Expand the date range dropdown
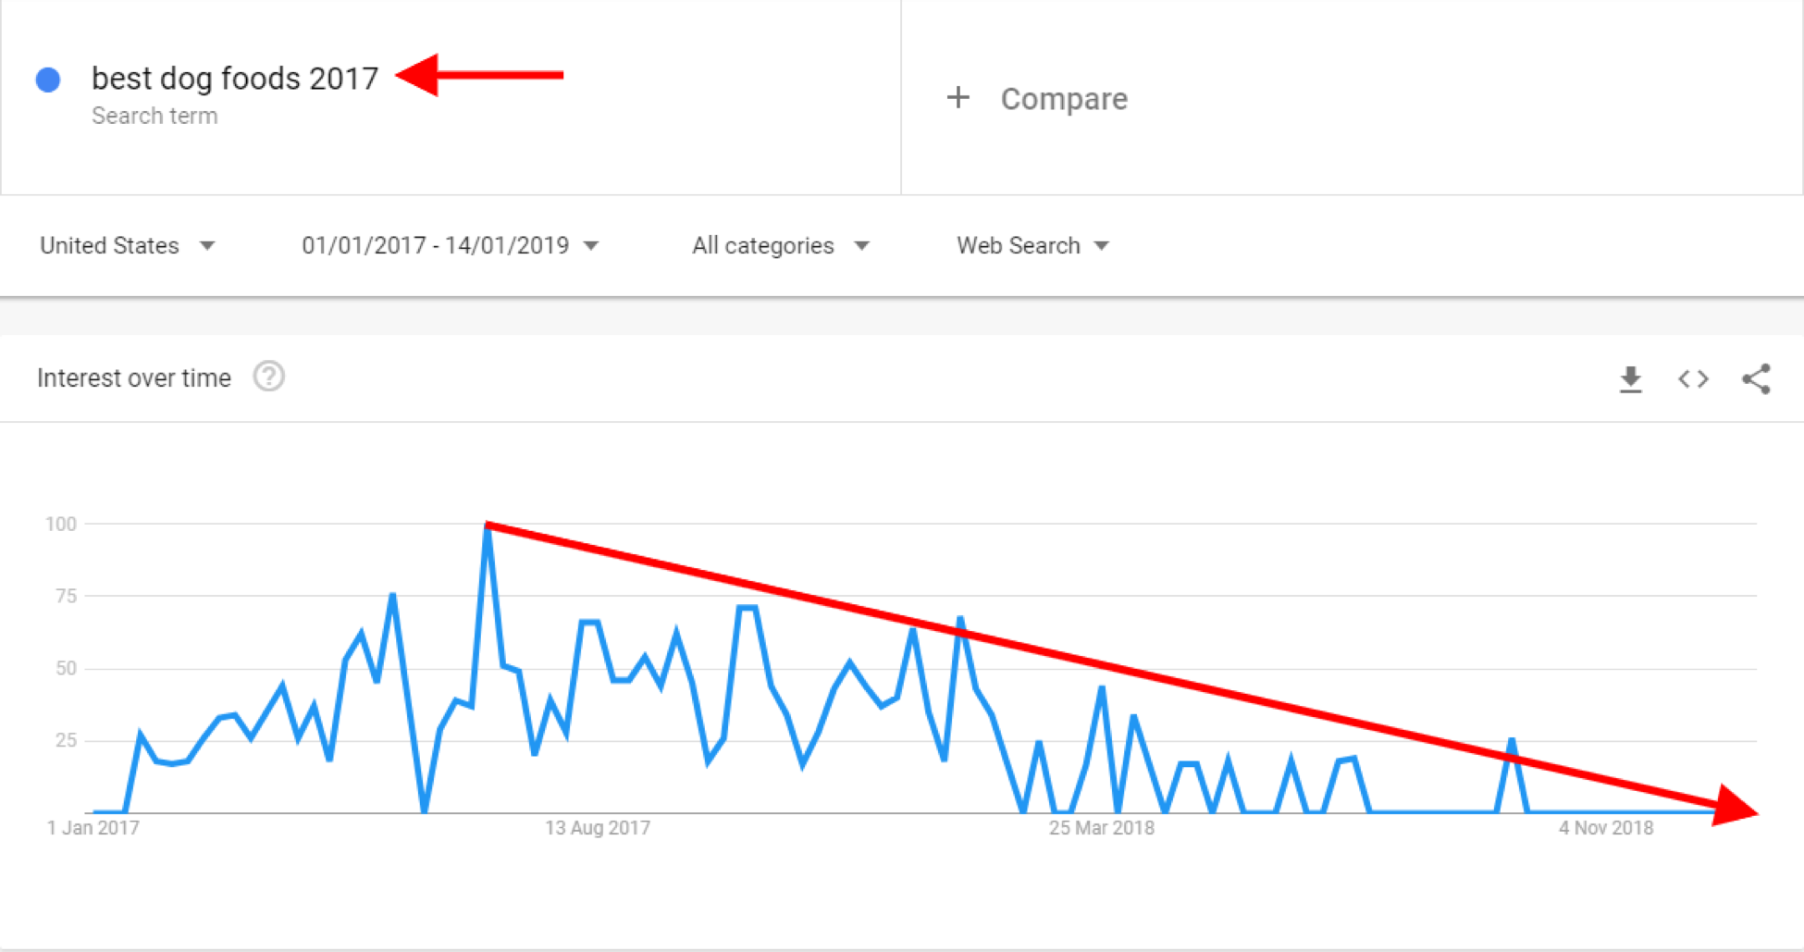Screen dimensions: 1804x952 pyautogui.click(x=450, y=245)
